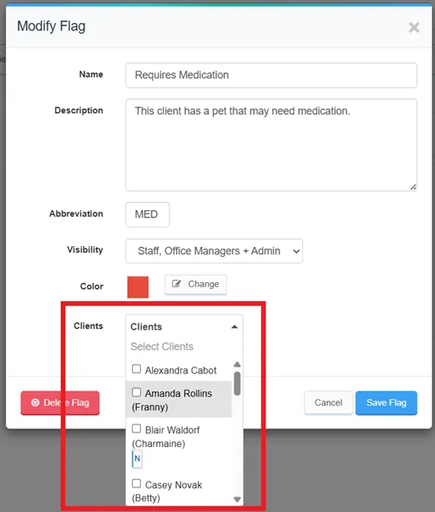The height and width of the screenshot is (512, 435).
Task: Collapse the Clients dropdown arrow
Action: (x=234, y=327)
